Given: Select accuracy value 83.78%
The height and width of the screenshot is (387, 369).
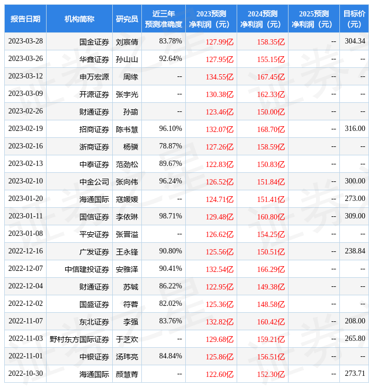Looking at the screenshot, I should pyautogui.click(x=170, y=41).
